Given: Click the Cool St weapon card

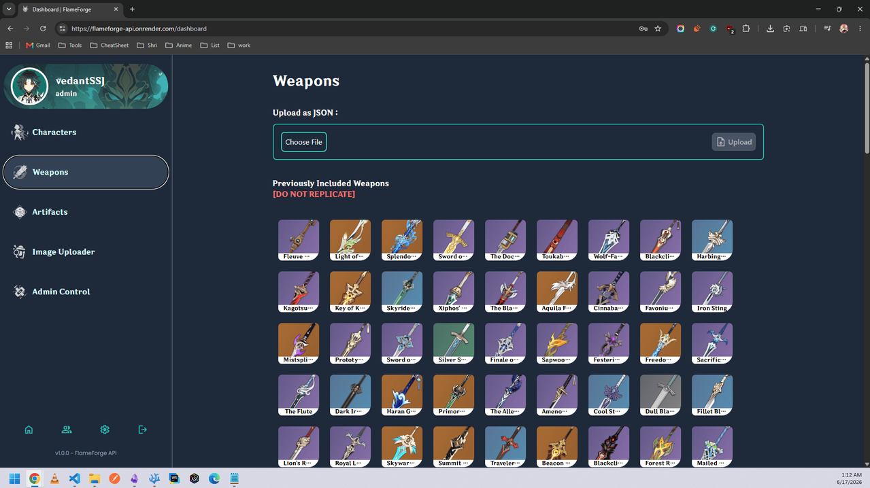Looking at the screenshot, I should click(609, 395).
